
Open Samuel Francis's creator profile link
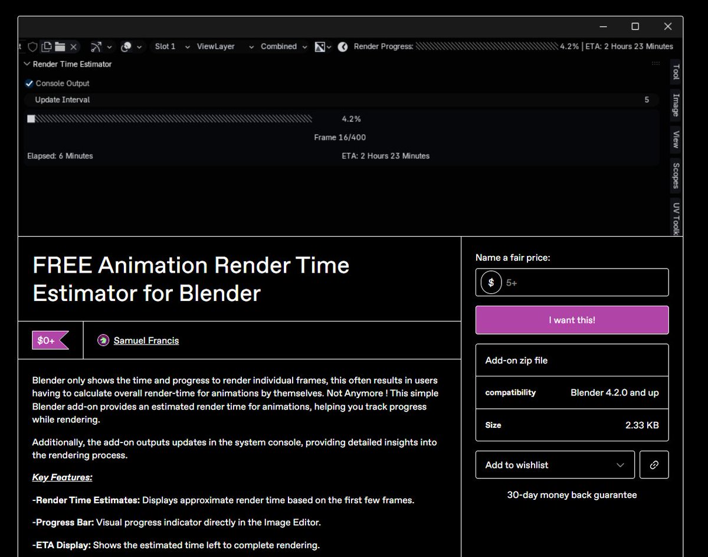146,340
